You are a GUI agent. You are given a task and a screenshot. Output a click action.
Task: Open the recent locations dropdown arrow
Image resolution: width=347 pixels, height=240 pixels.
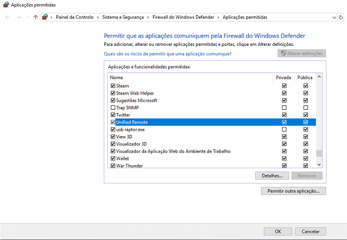tap(28, 17)
